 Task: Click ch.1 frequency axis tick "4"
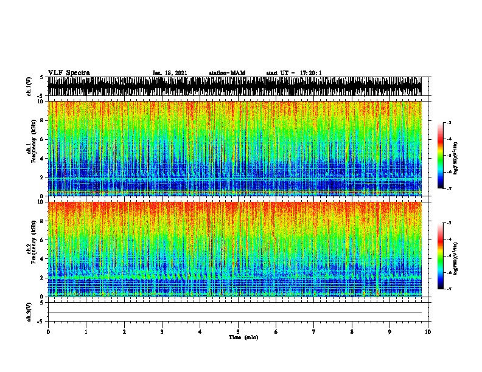pos(43,159)
